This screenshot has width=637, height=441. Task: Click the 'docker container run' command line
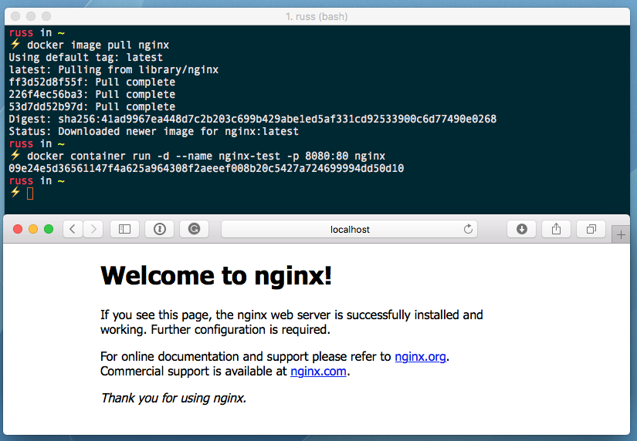(206, 157)
